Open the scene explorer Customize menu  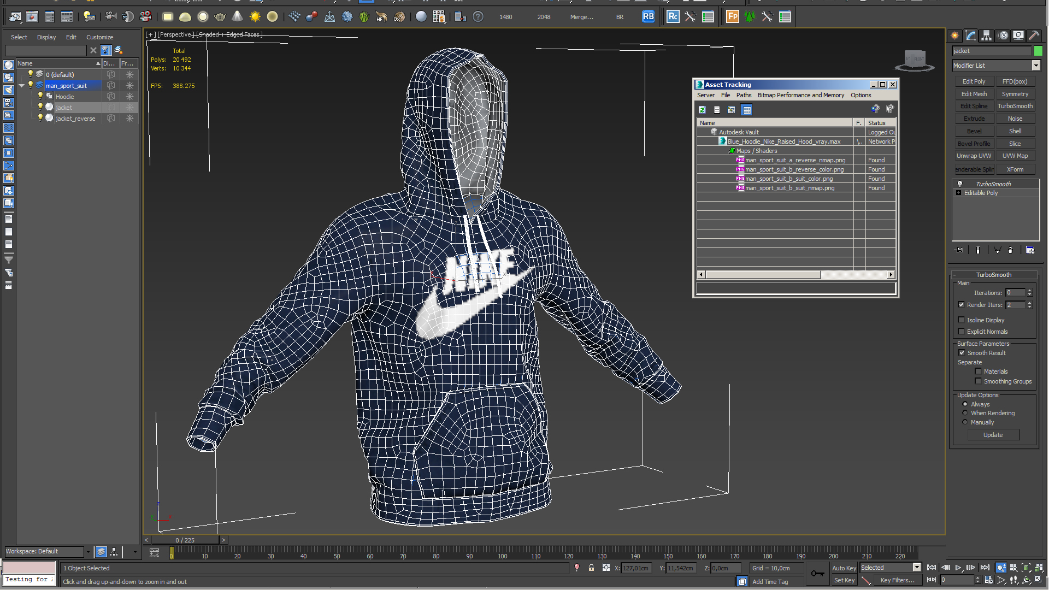click(x=99, y=37)
